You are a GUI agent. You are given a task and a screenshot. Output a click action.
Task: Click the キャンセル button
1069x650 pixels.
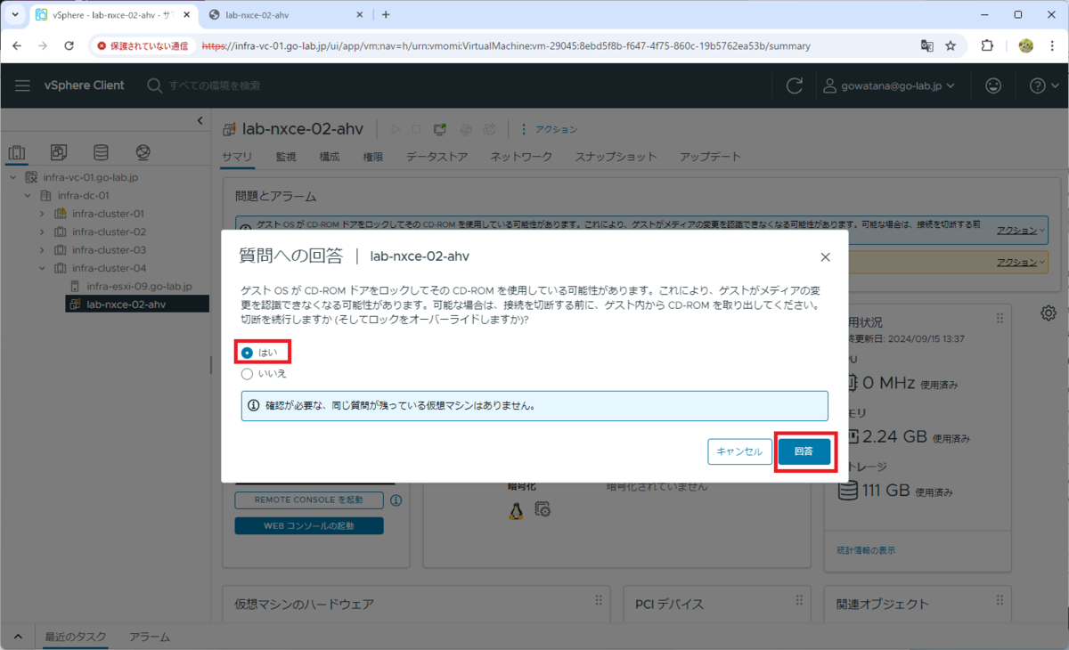tap(740, 451)
